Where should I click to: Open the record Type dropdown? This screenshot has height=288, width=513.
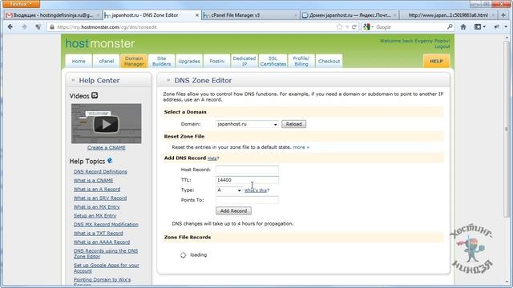pyautogui.click(x=228, y=190)
